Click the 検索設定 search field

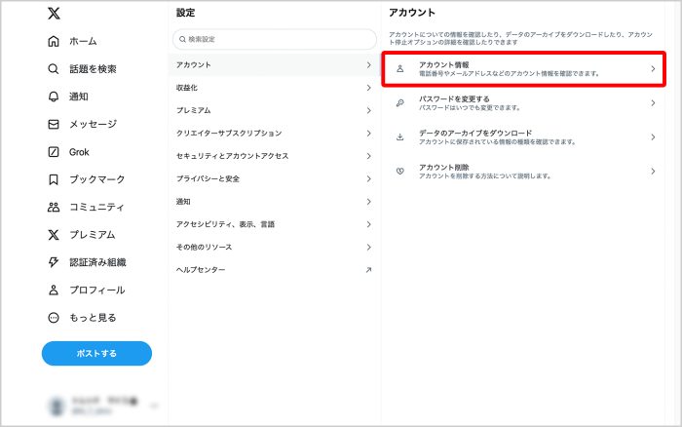pos(274,39)
